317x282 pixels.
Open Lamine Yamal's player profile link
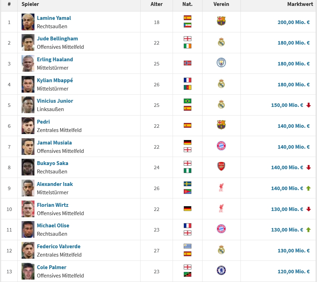[54, 18]
